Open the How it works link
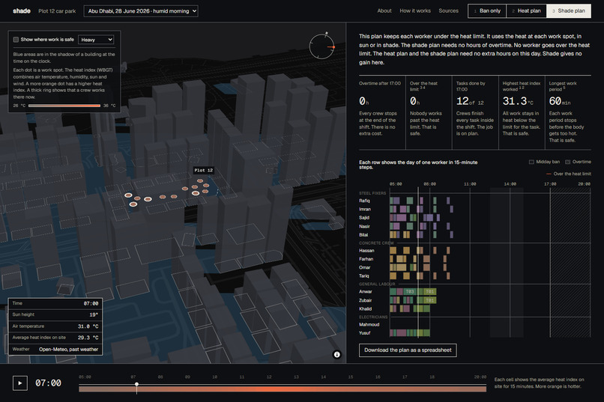 click(x=415, y=10)
